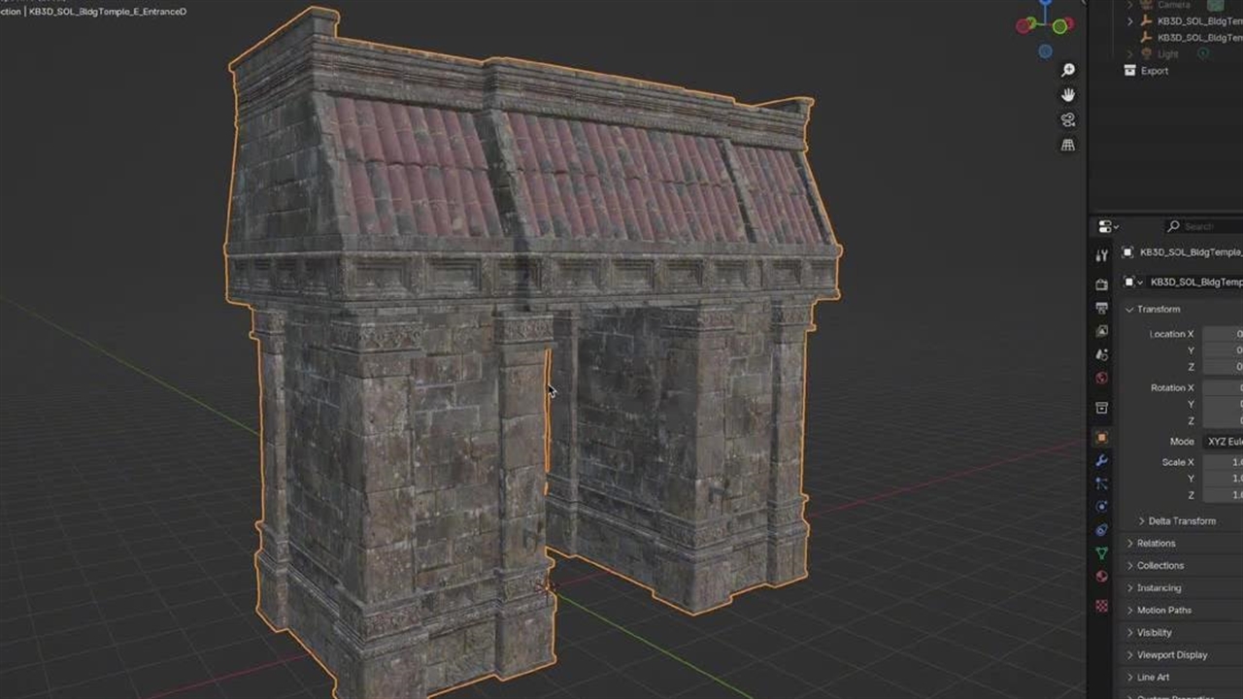Screen dimensions: 1243x699
Task: Click the zoom viewport magnifier icon
Action: [x=1068, y=70]
